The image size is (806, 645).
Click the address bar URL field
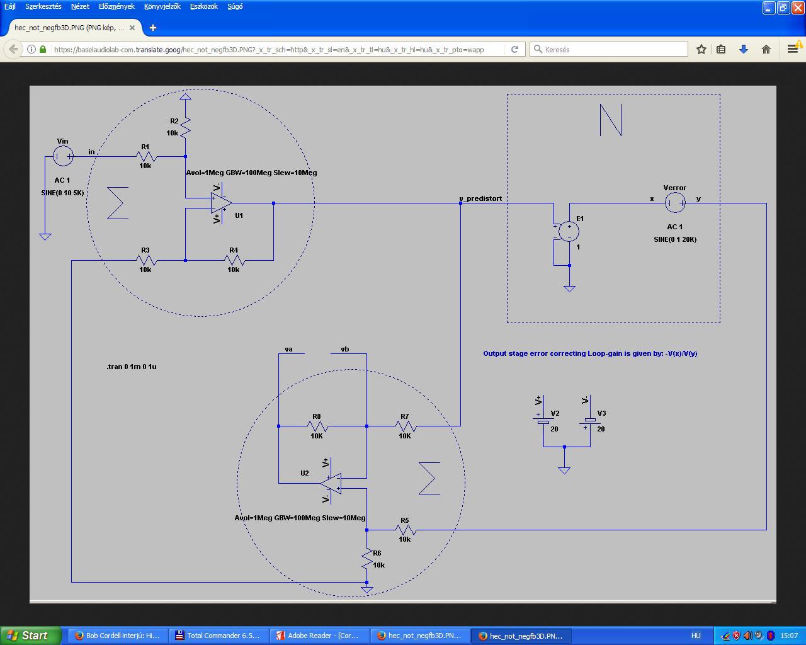click(x=277, y=49)
